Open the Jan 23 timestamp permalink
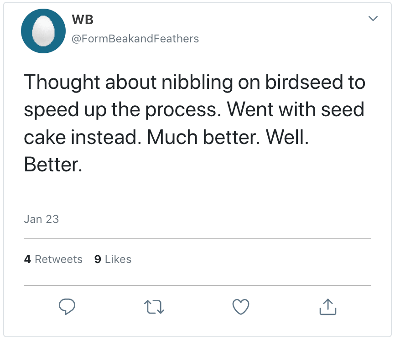The height and width of the screenshot is (340, 395). click(42, 219)
